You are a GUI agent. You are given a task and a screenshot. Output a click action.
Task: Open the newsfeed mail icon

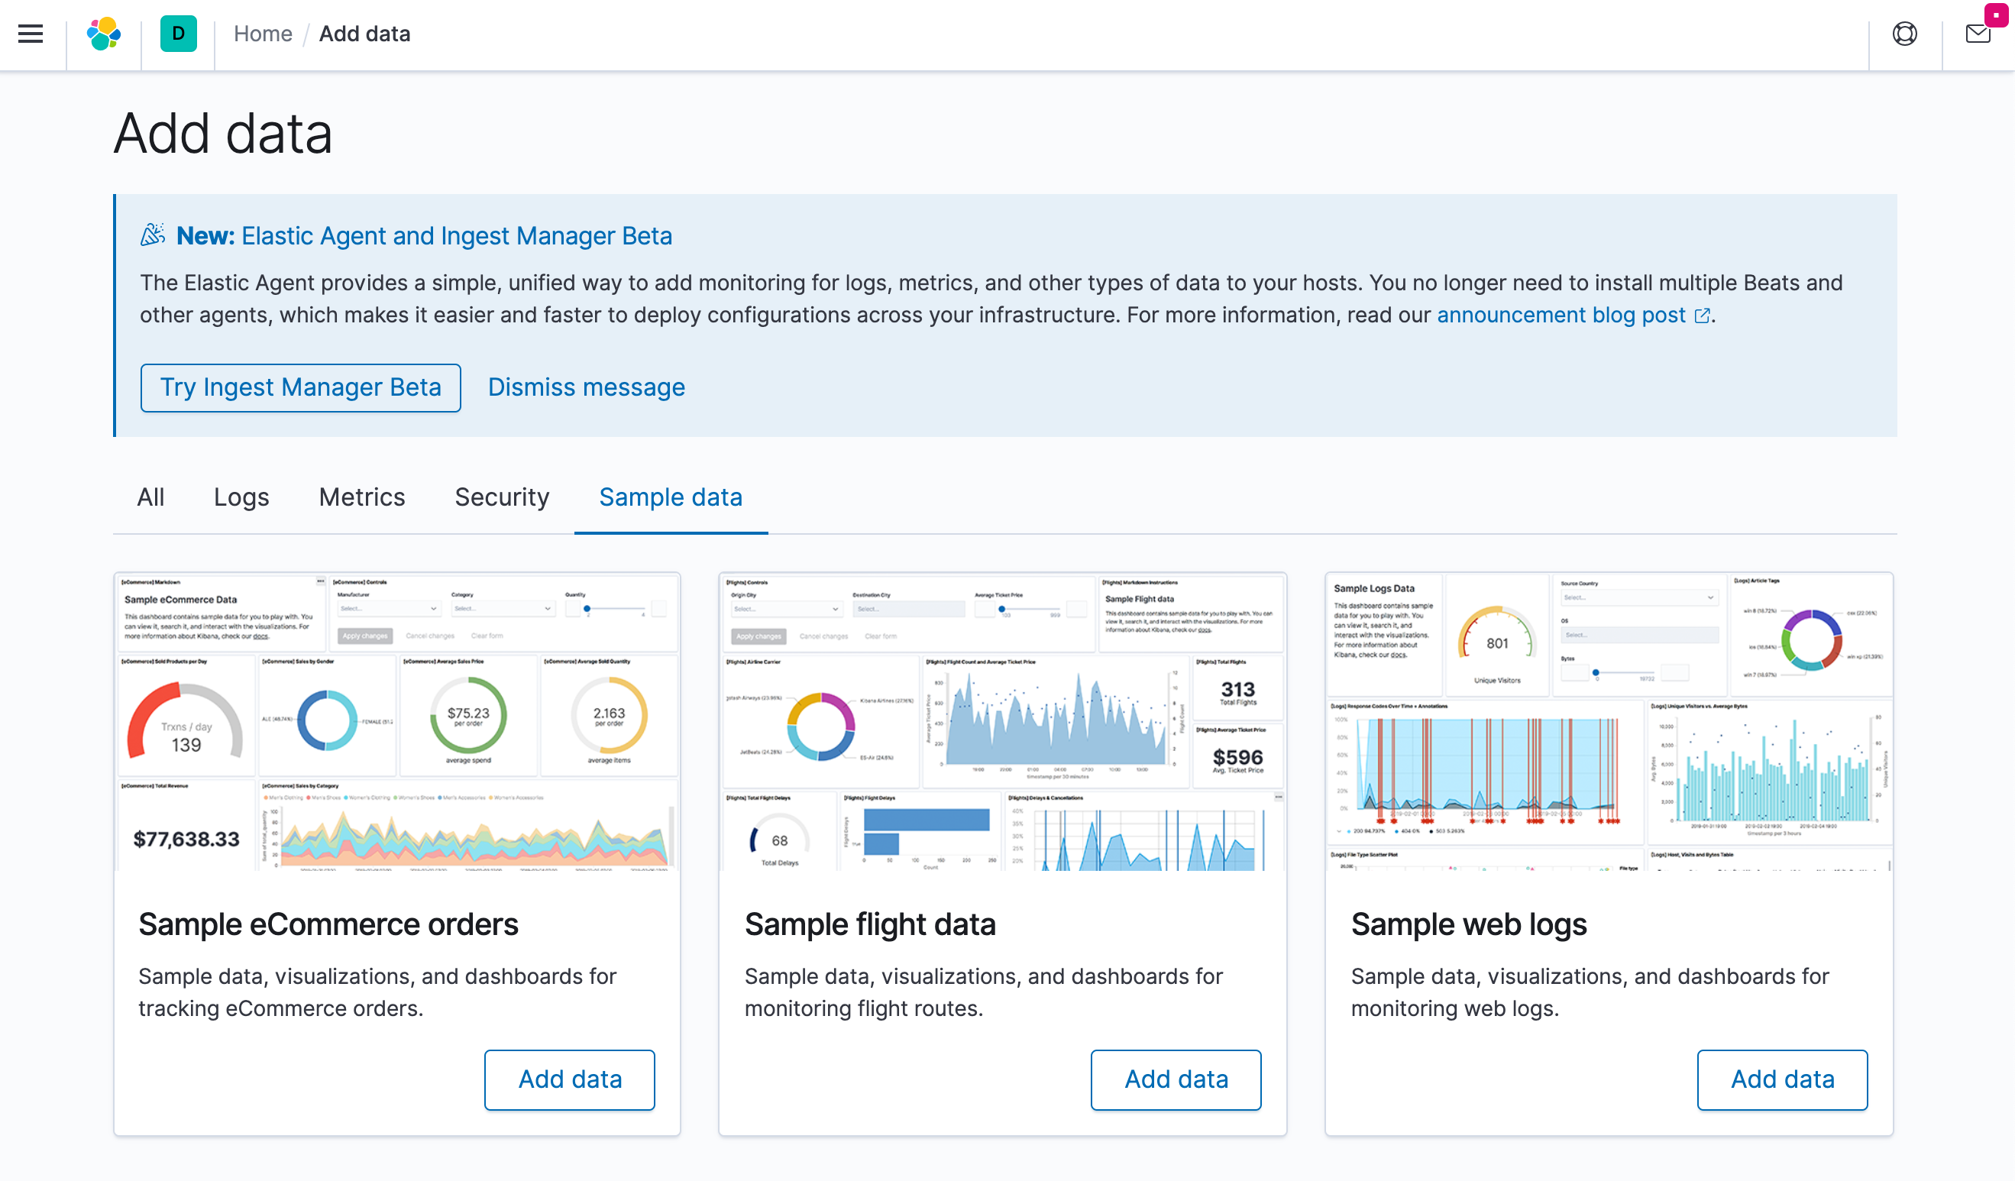(x=1978, y=34)
